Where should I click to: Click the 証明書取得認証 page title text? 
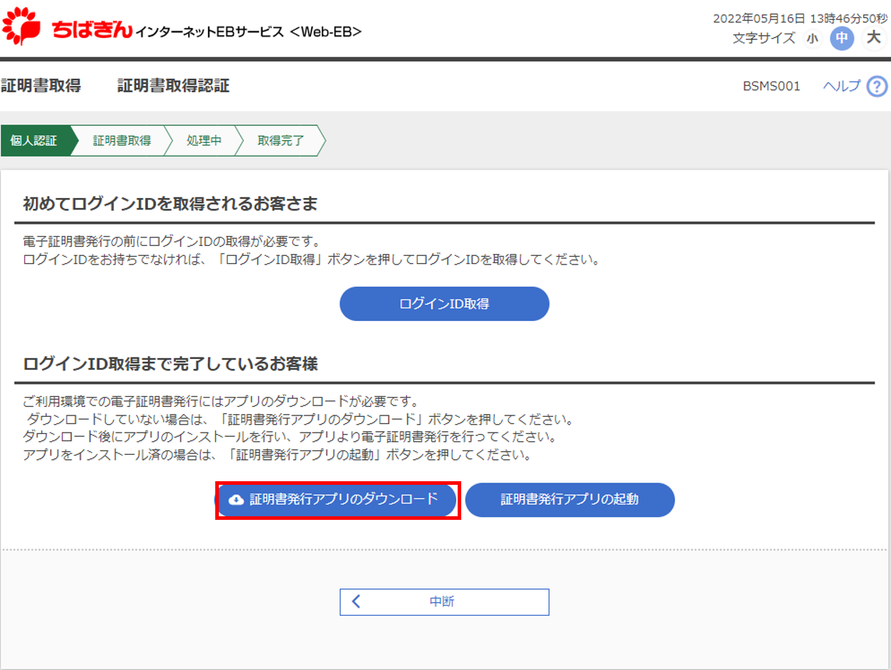[174, 87]
